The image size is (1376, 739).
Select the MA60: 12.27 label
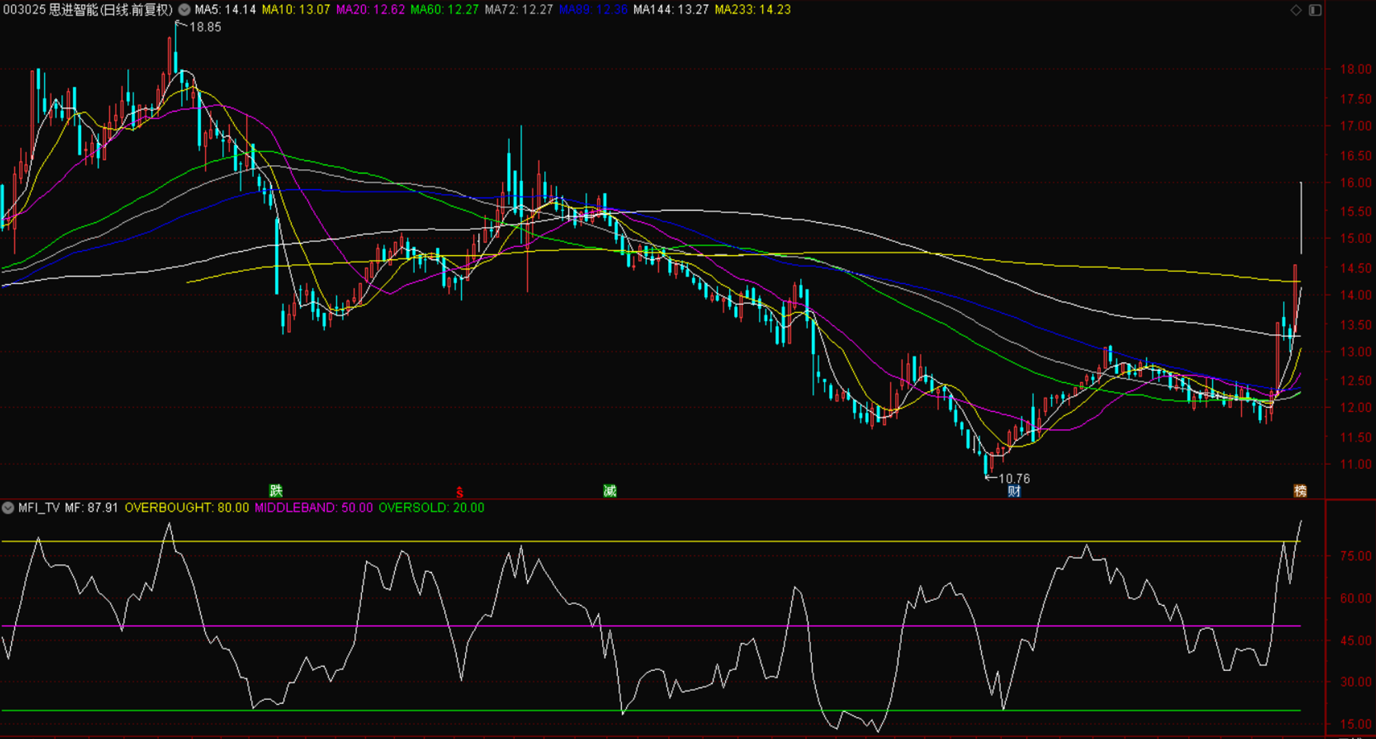coord(444,10)
